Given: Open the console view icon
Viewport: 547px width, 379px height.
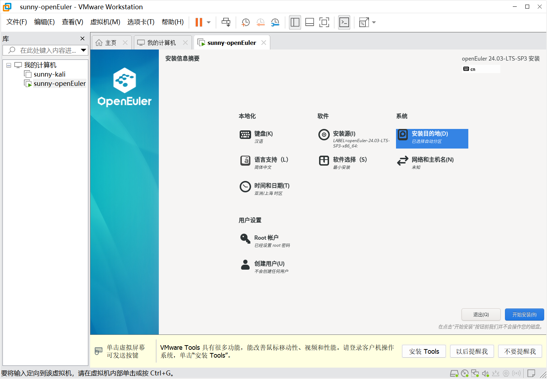Looking at the screenshot, I should tap(344, 22).
